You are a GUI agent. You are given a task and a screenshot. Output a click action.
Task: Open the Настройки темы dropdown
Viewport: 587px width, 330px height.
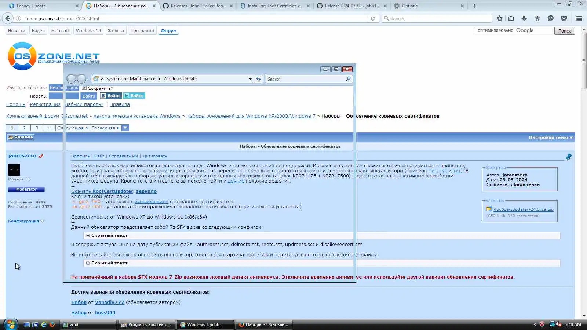[551, 137]
